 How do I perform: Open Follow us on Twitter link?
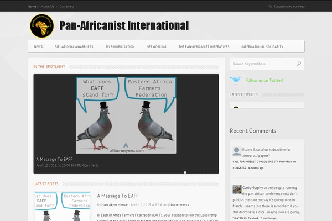pos(264,80)
